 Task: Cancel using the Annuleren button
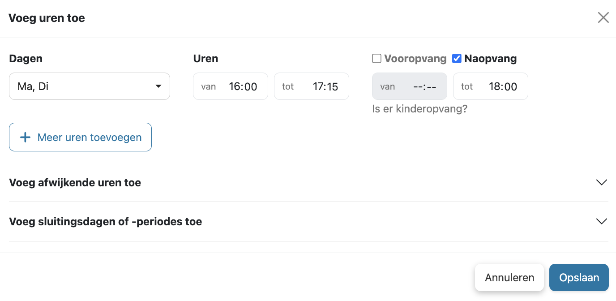509,278
